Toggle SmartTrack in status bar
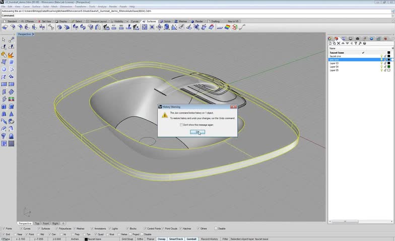 pos(176,239)
